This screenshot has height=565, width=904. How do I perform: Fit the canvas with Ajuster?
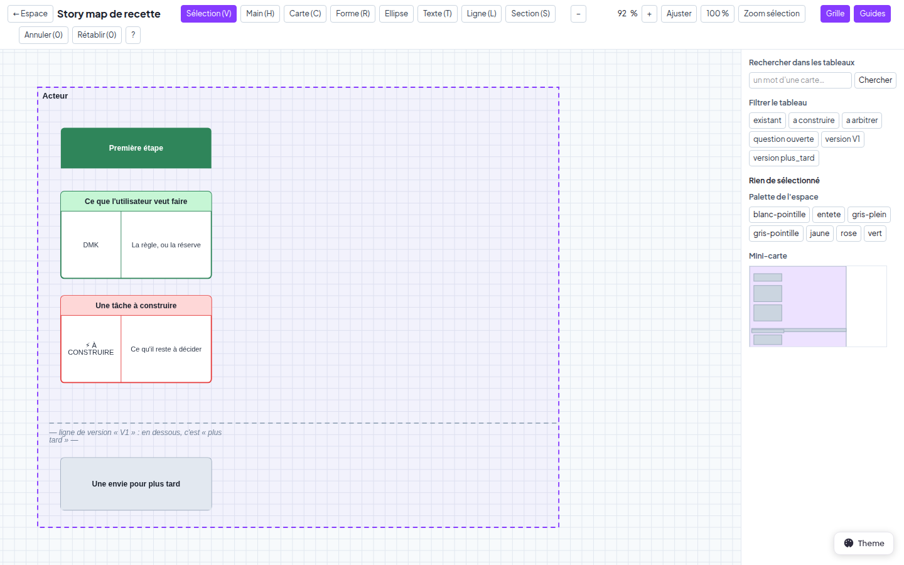(x=679, y=14)
